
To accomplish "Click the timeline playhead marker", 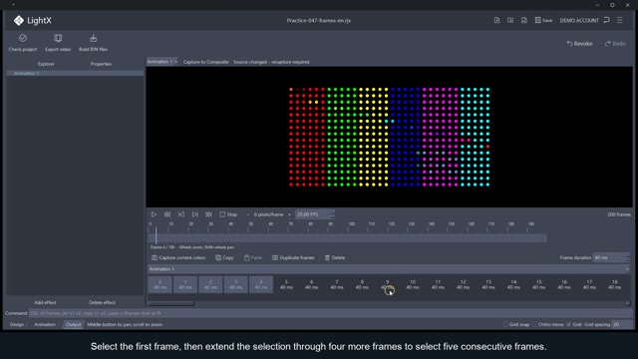I will point(156,236).
